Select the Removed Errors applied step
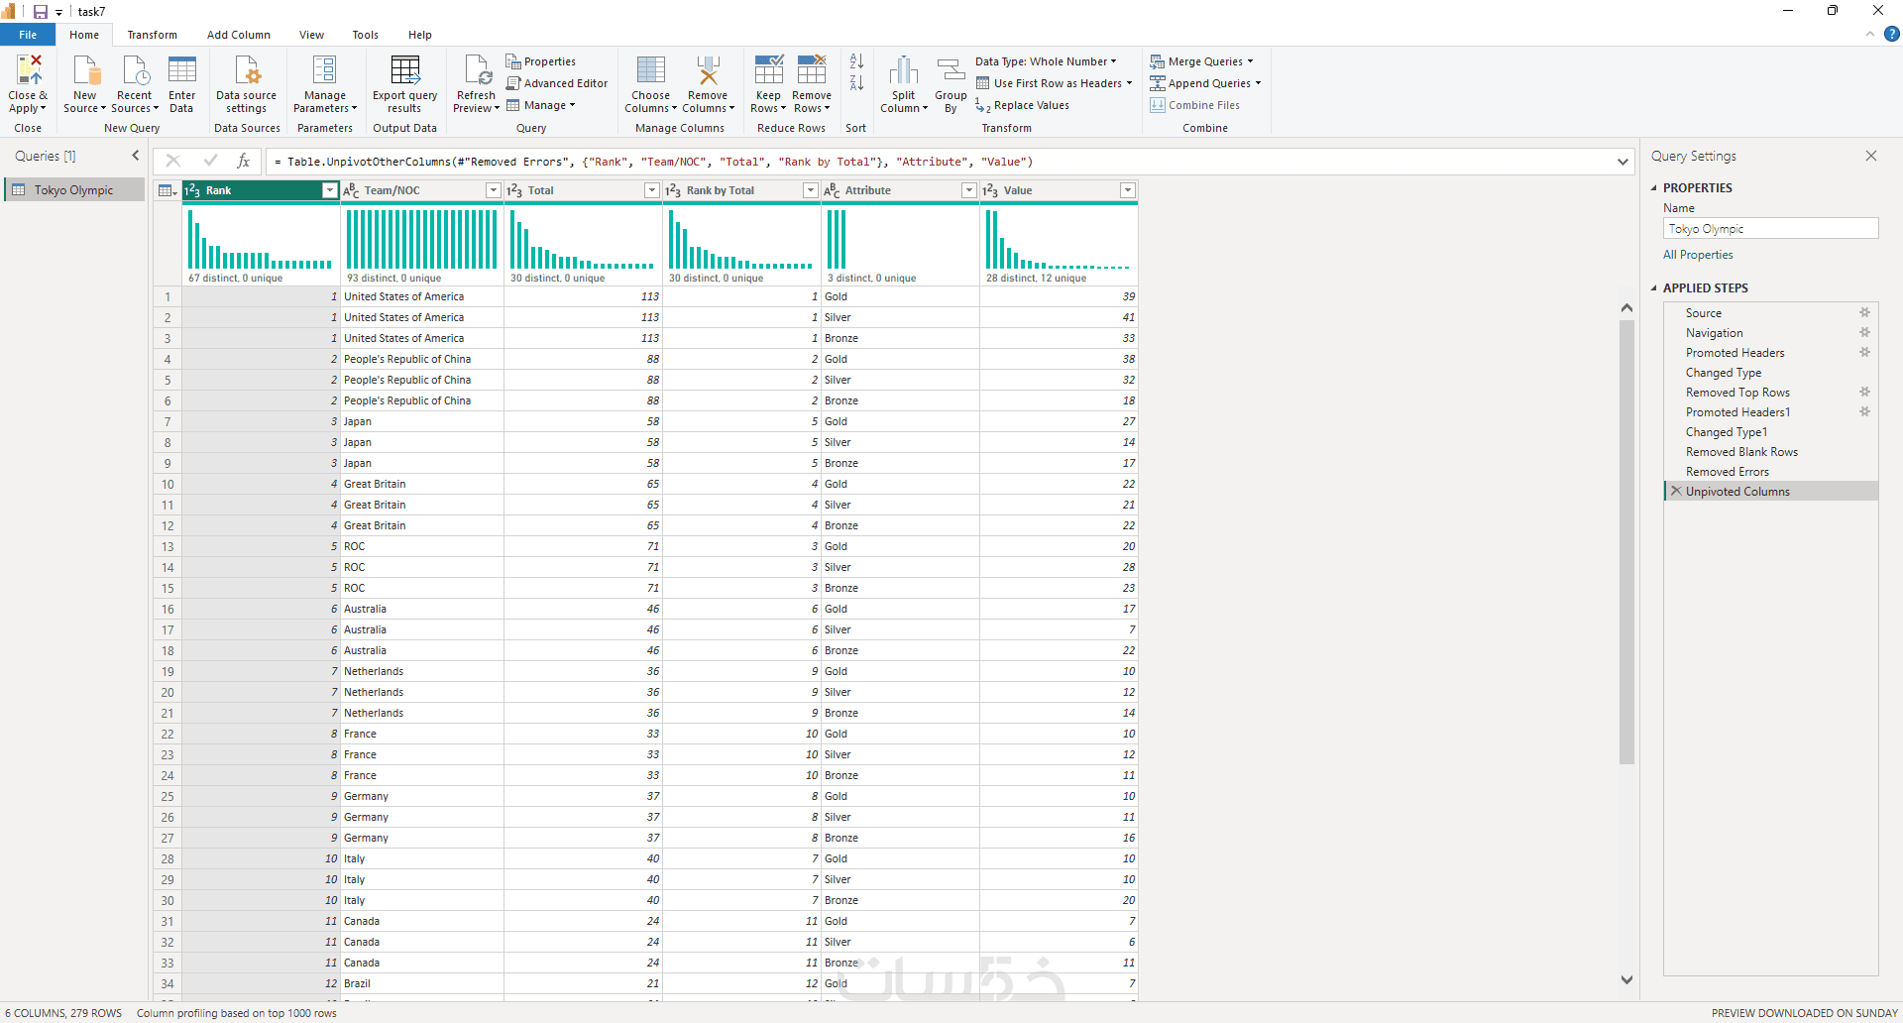Screen dimensions: 1903x1023 [x=1727, y=472]
